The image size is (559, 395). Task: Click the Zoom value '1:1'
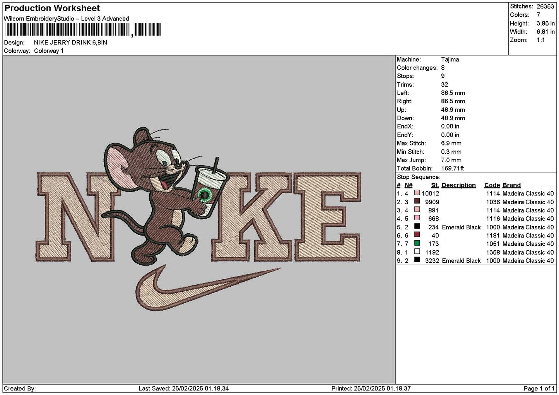pos(541,40)
